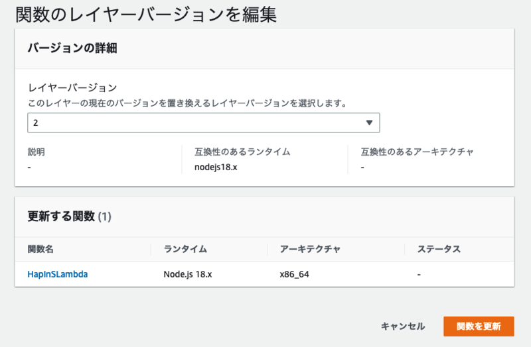Select the ランタイム column header
This screenshot has height=347, width=531.
pos(185,249)
